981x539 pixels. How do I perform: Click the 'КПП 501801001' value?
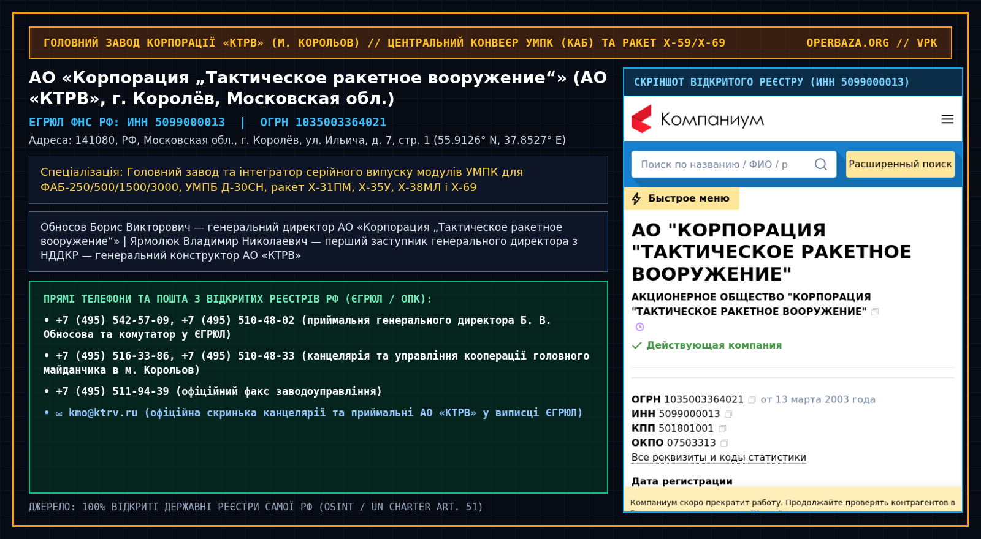673,428
